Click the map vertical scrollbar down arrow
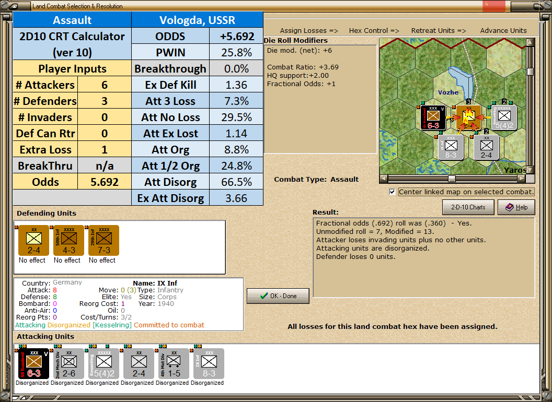The image size is (552, 402). coord(530,170)
